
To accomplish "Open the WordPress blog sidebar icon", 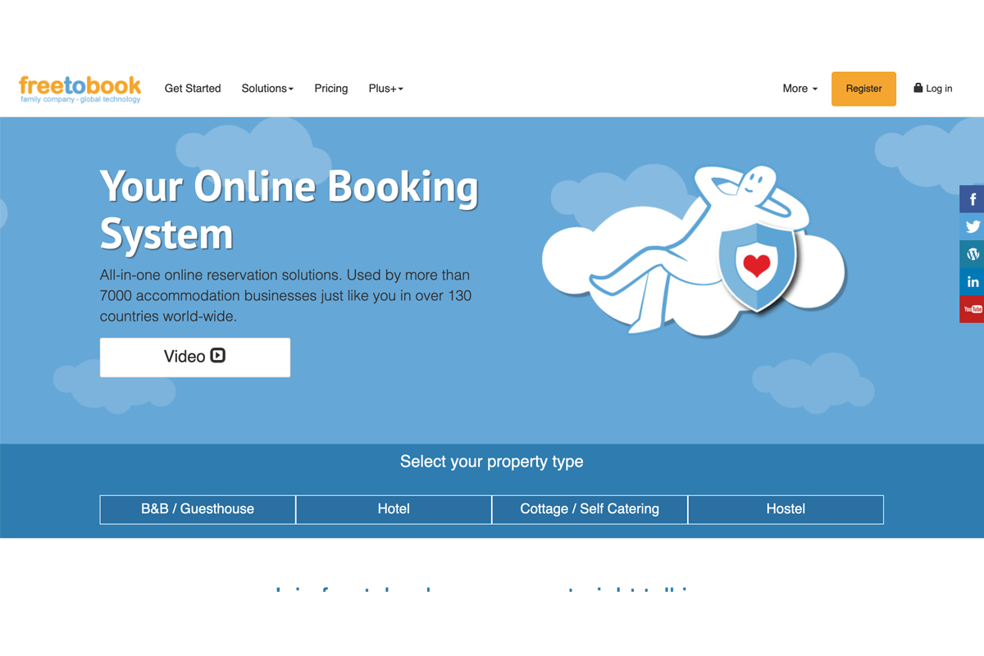I will [972, 254].
